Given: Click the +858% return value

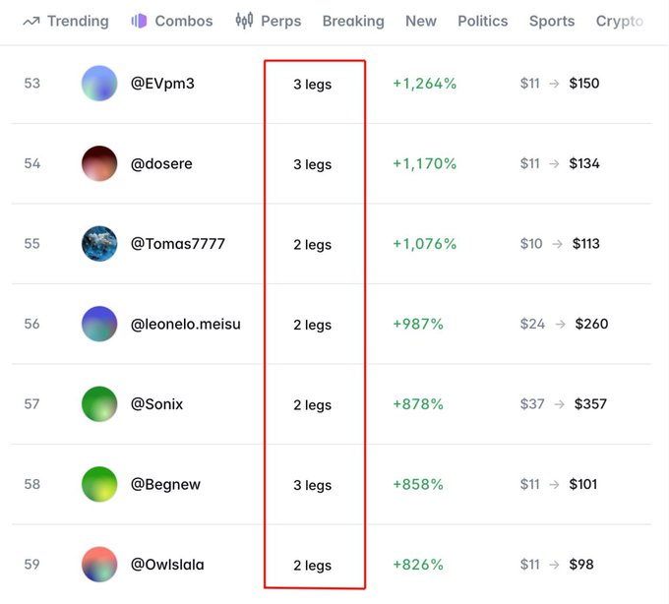Looking at the screenshot, I should 418,484.
